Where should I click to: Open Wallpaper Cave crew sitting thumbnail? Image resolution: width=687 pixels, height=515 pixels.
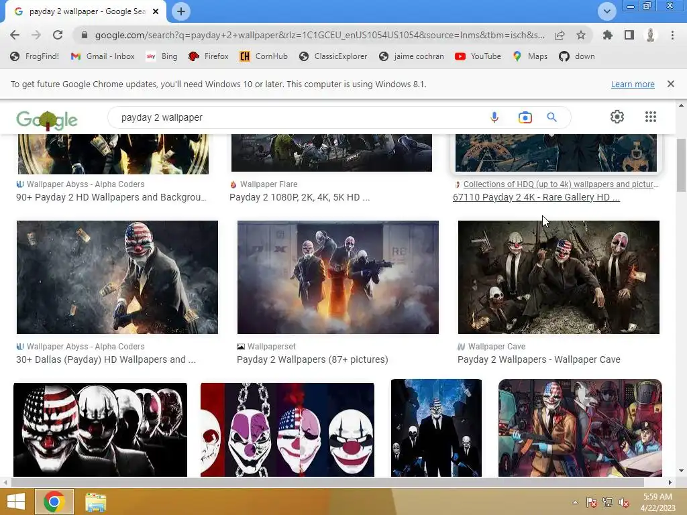tap(559, 277)
